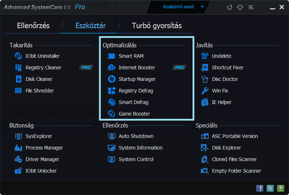Open Undelete label

(221, 56)
